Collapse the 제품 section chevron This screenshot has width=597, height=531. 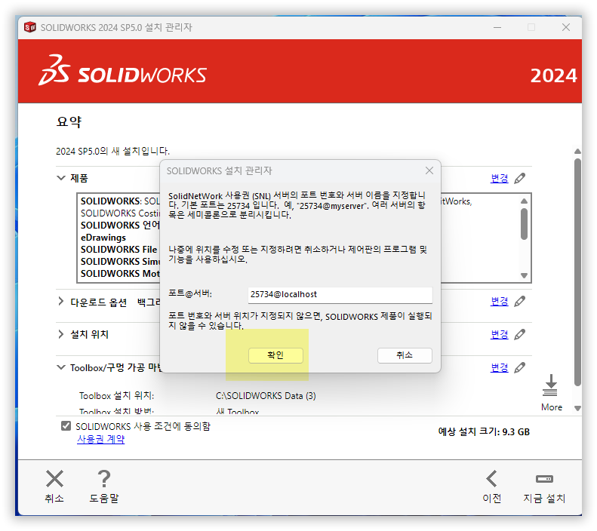click(61, 178)
